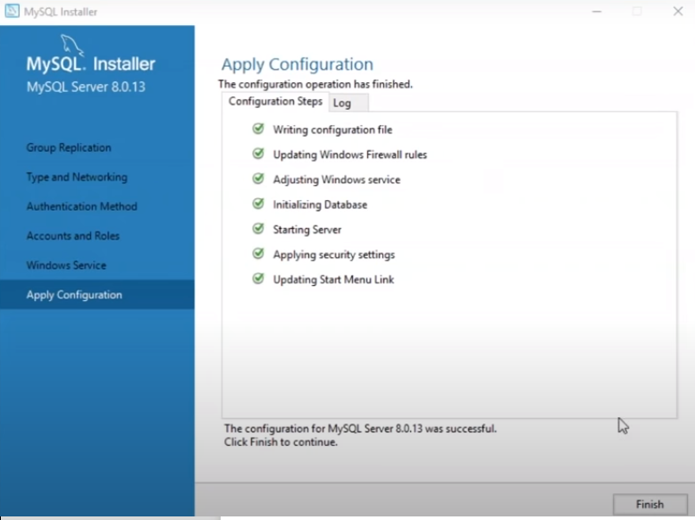The image size is (695, 520).
Task: Select Accounts and Roles in sidebar
Action: [x=72, y=236]
